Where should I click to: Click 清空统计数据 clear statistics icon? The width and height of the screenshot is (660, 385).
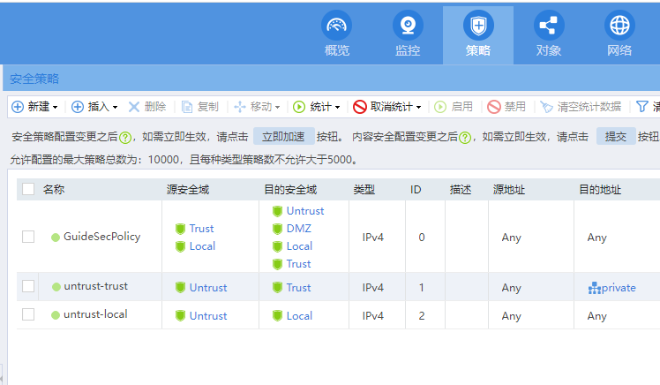547,107
